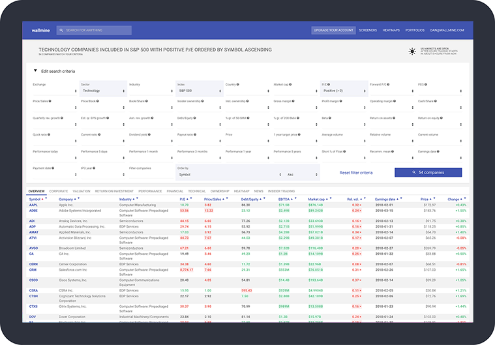Sort table by P/E column header

click(x=183, y=200)
